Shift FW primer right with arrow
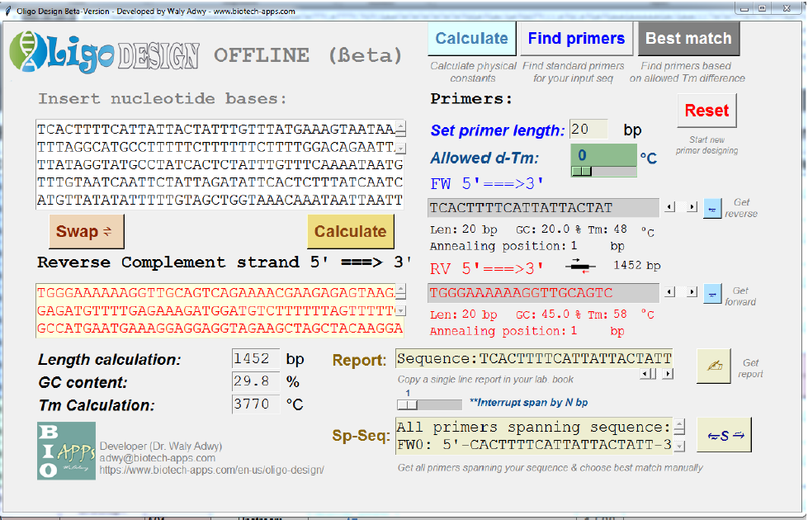The image size is (808, 520). pos(692,207)
